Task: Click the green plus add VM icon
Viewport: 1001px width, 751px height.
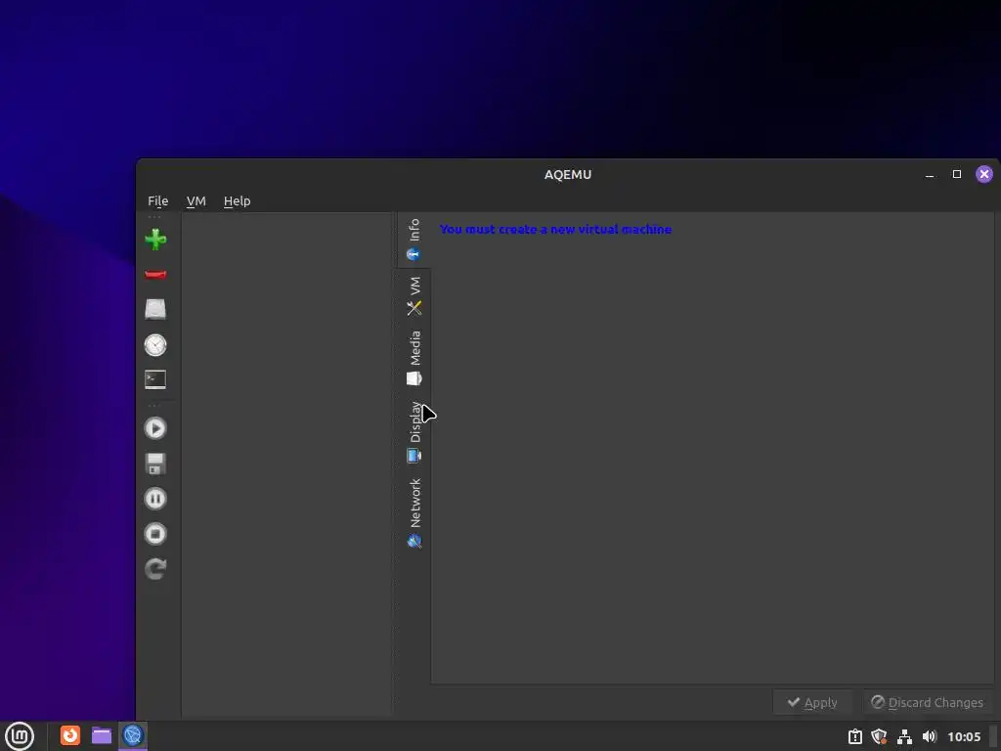Action: (155, 240)
